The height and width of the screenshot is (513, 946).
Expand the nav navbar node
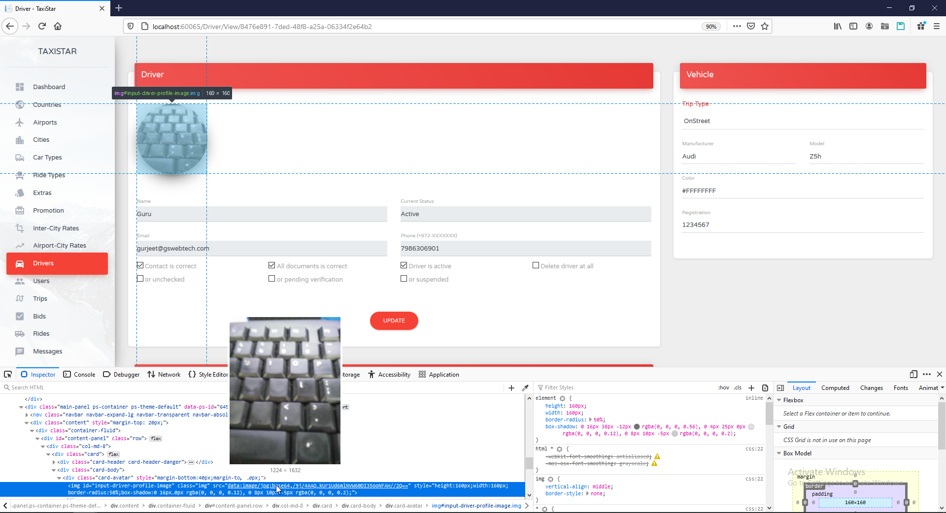pyautogui.click(x=27, y=415)
